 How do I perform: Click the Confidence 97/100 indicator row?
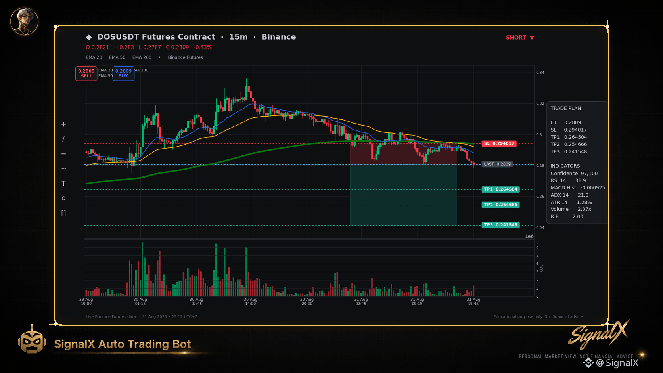coord(574,174)
